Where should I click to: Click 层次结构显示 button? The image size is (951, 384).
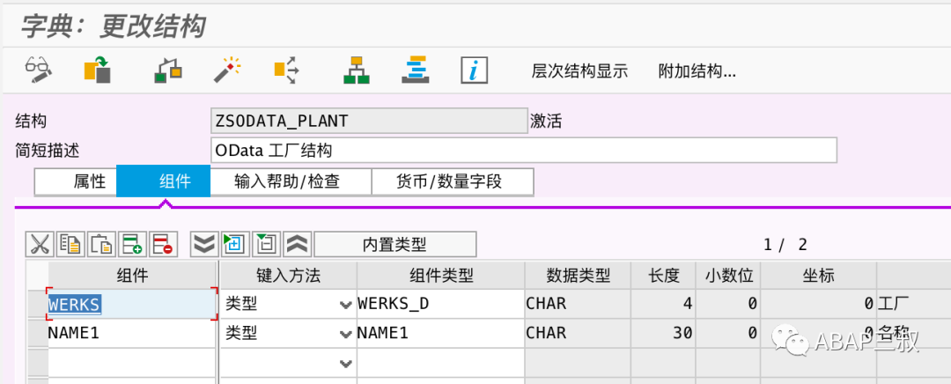[579, 71]
